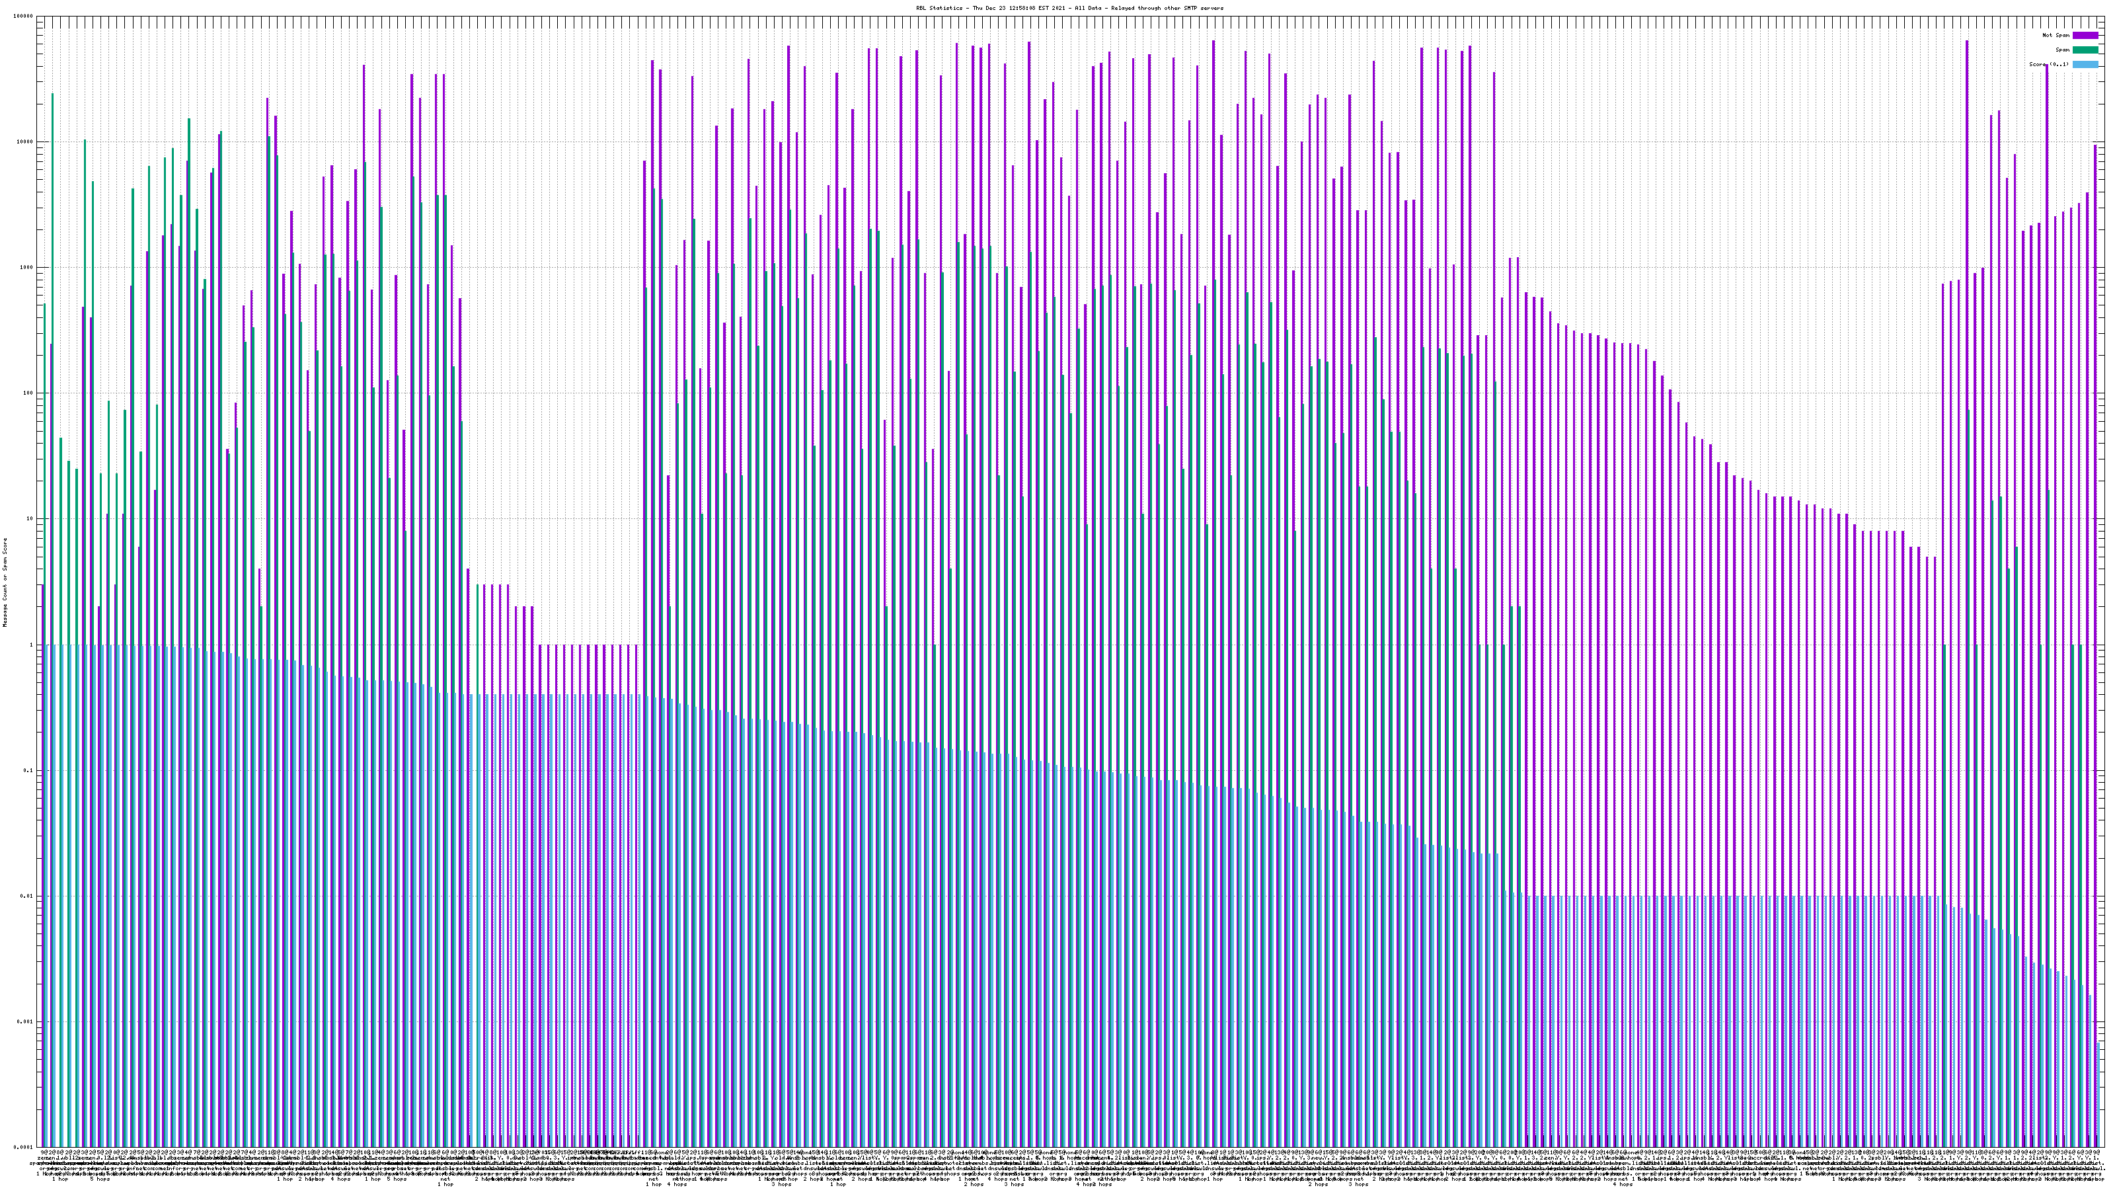Screen dimensions: 2115x1190
Task: Click the 0.0001 y-axis tick label
Action: pos(24,1147)
